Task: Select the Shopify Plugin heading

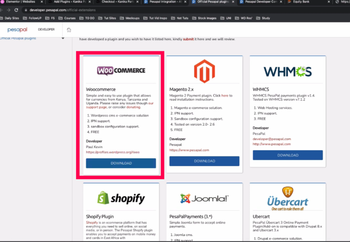Action: [x=100, y=217]
